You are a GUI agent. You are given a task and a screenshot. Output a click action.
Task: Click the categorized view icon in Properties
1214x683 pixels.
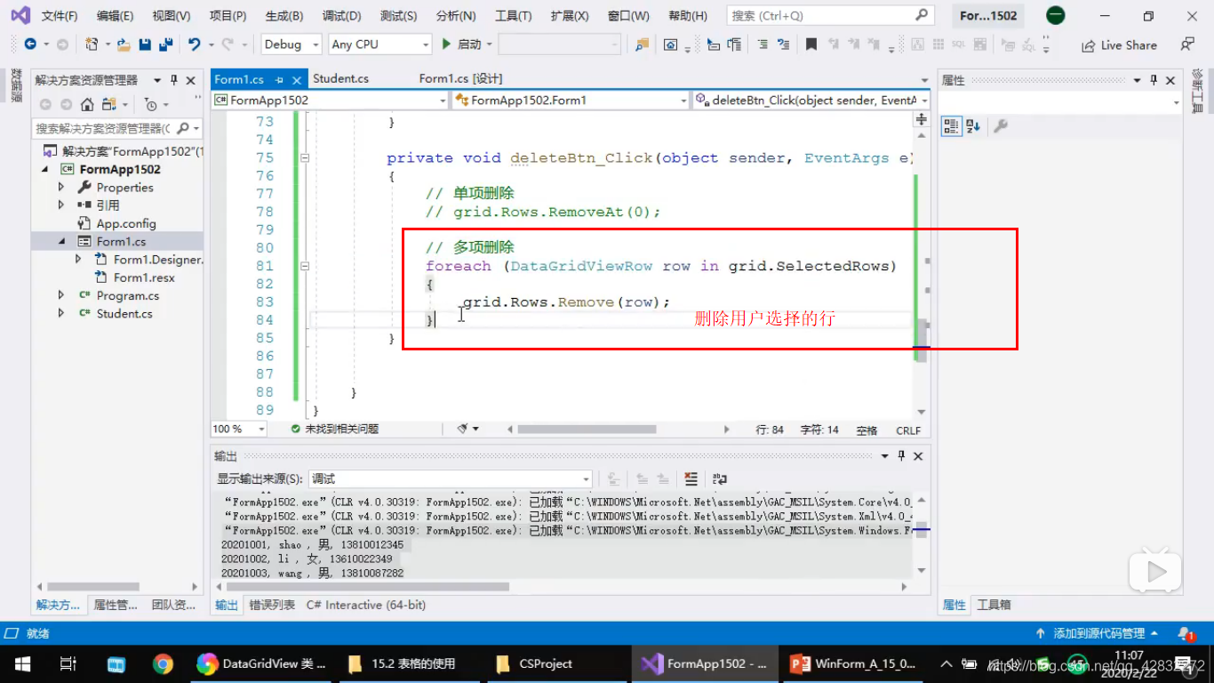[x=951, y=126]
